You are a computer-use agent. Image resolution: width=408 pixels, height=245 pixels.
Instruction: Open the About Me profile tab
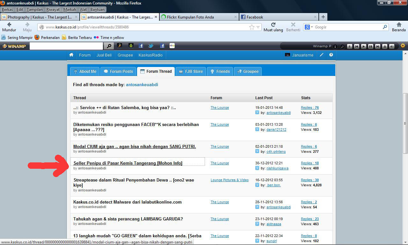click(85, 71)
